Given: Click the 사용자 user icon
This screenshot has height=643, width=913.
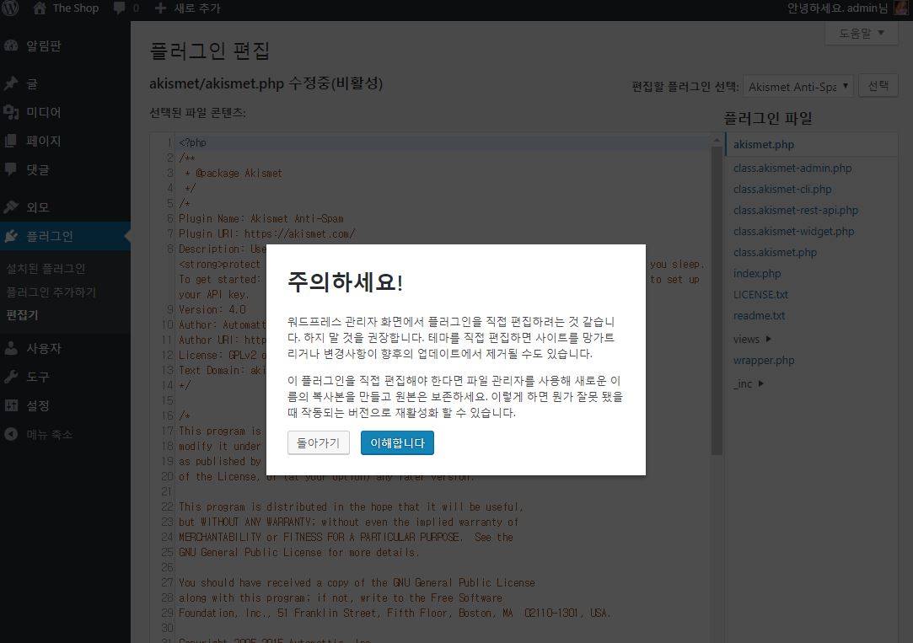Looking at the screenshot, I should [11, 348].
